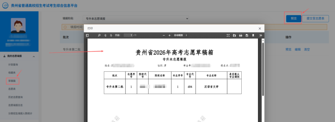
Task: Click the info icon beside 填报时间
Action: pyautogui.click(x=65, y=27)
